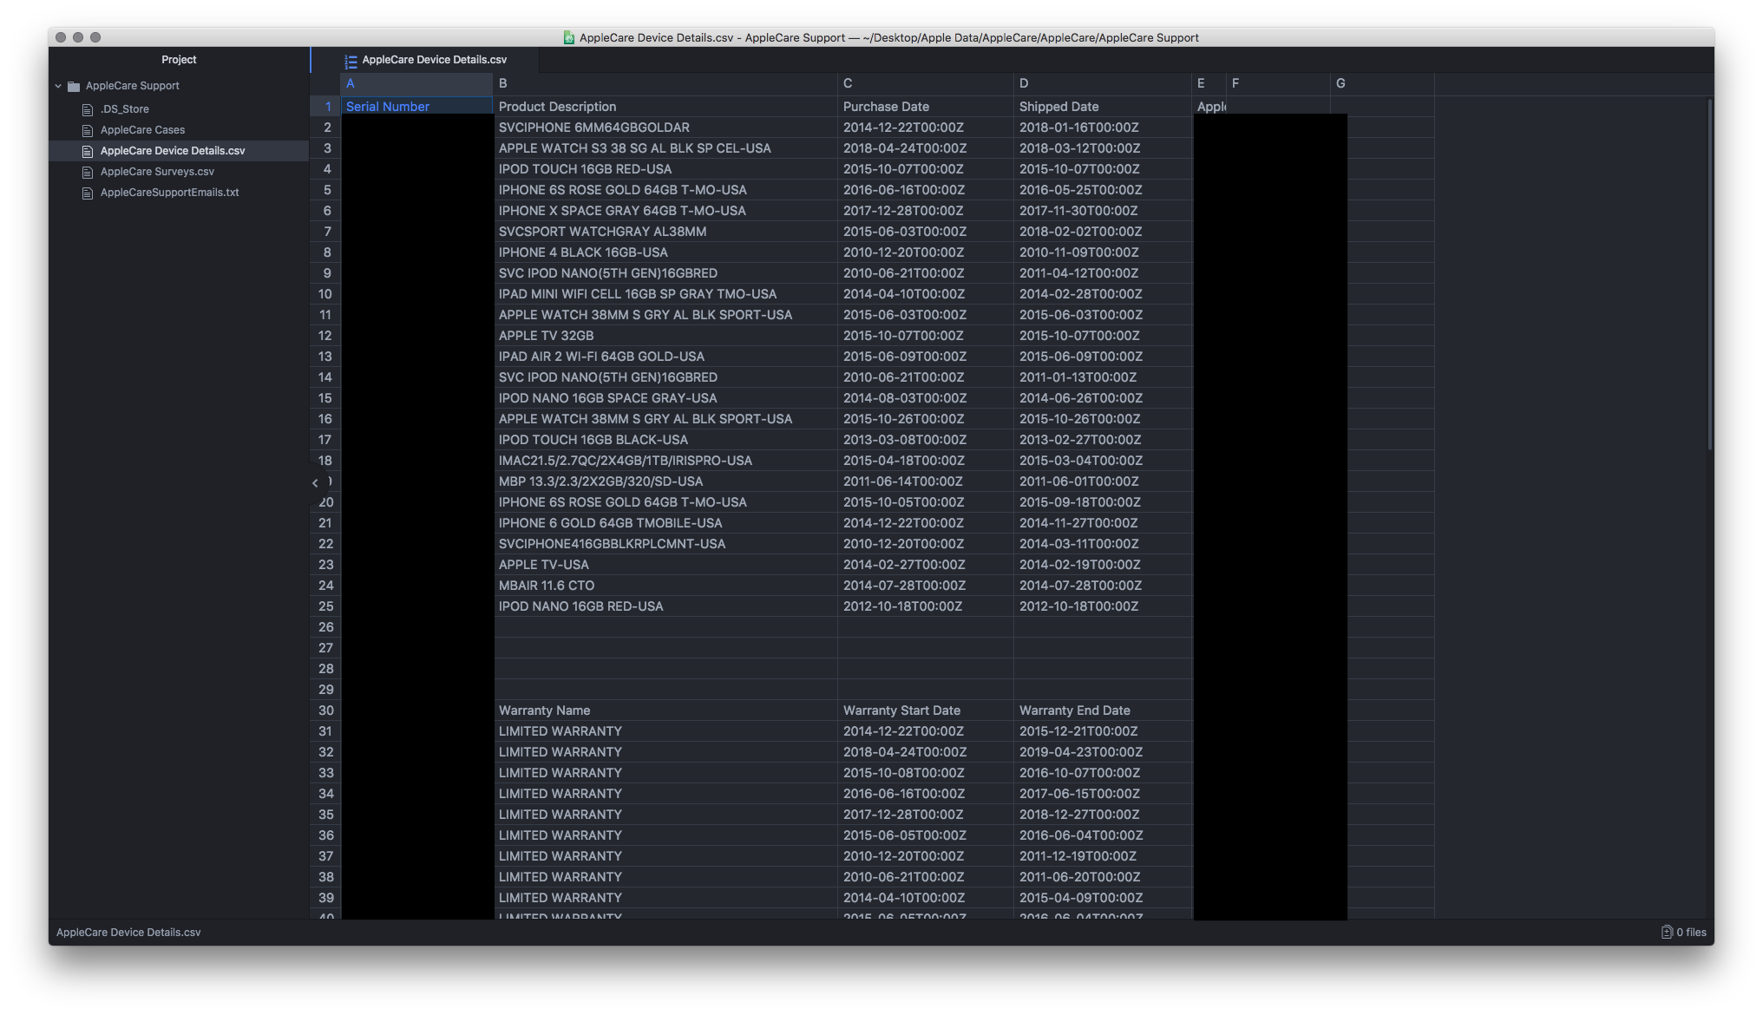The image size is (1763, 1015).
Task: Select row 12 header number
Action: pyautogui.click(x=325, y=336)
